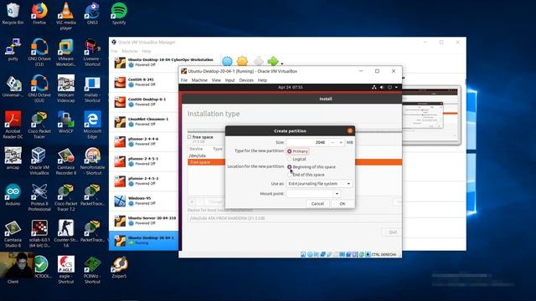This screenshot has height=301, width=536.
Task: Click the Settings gear icon in VirtualBox Manager
Action: [x=242, y=61]
